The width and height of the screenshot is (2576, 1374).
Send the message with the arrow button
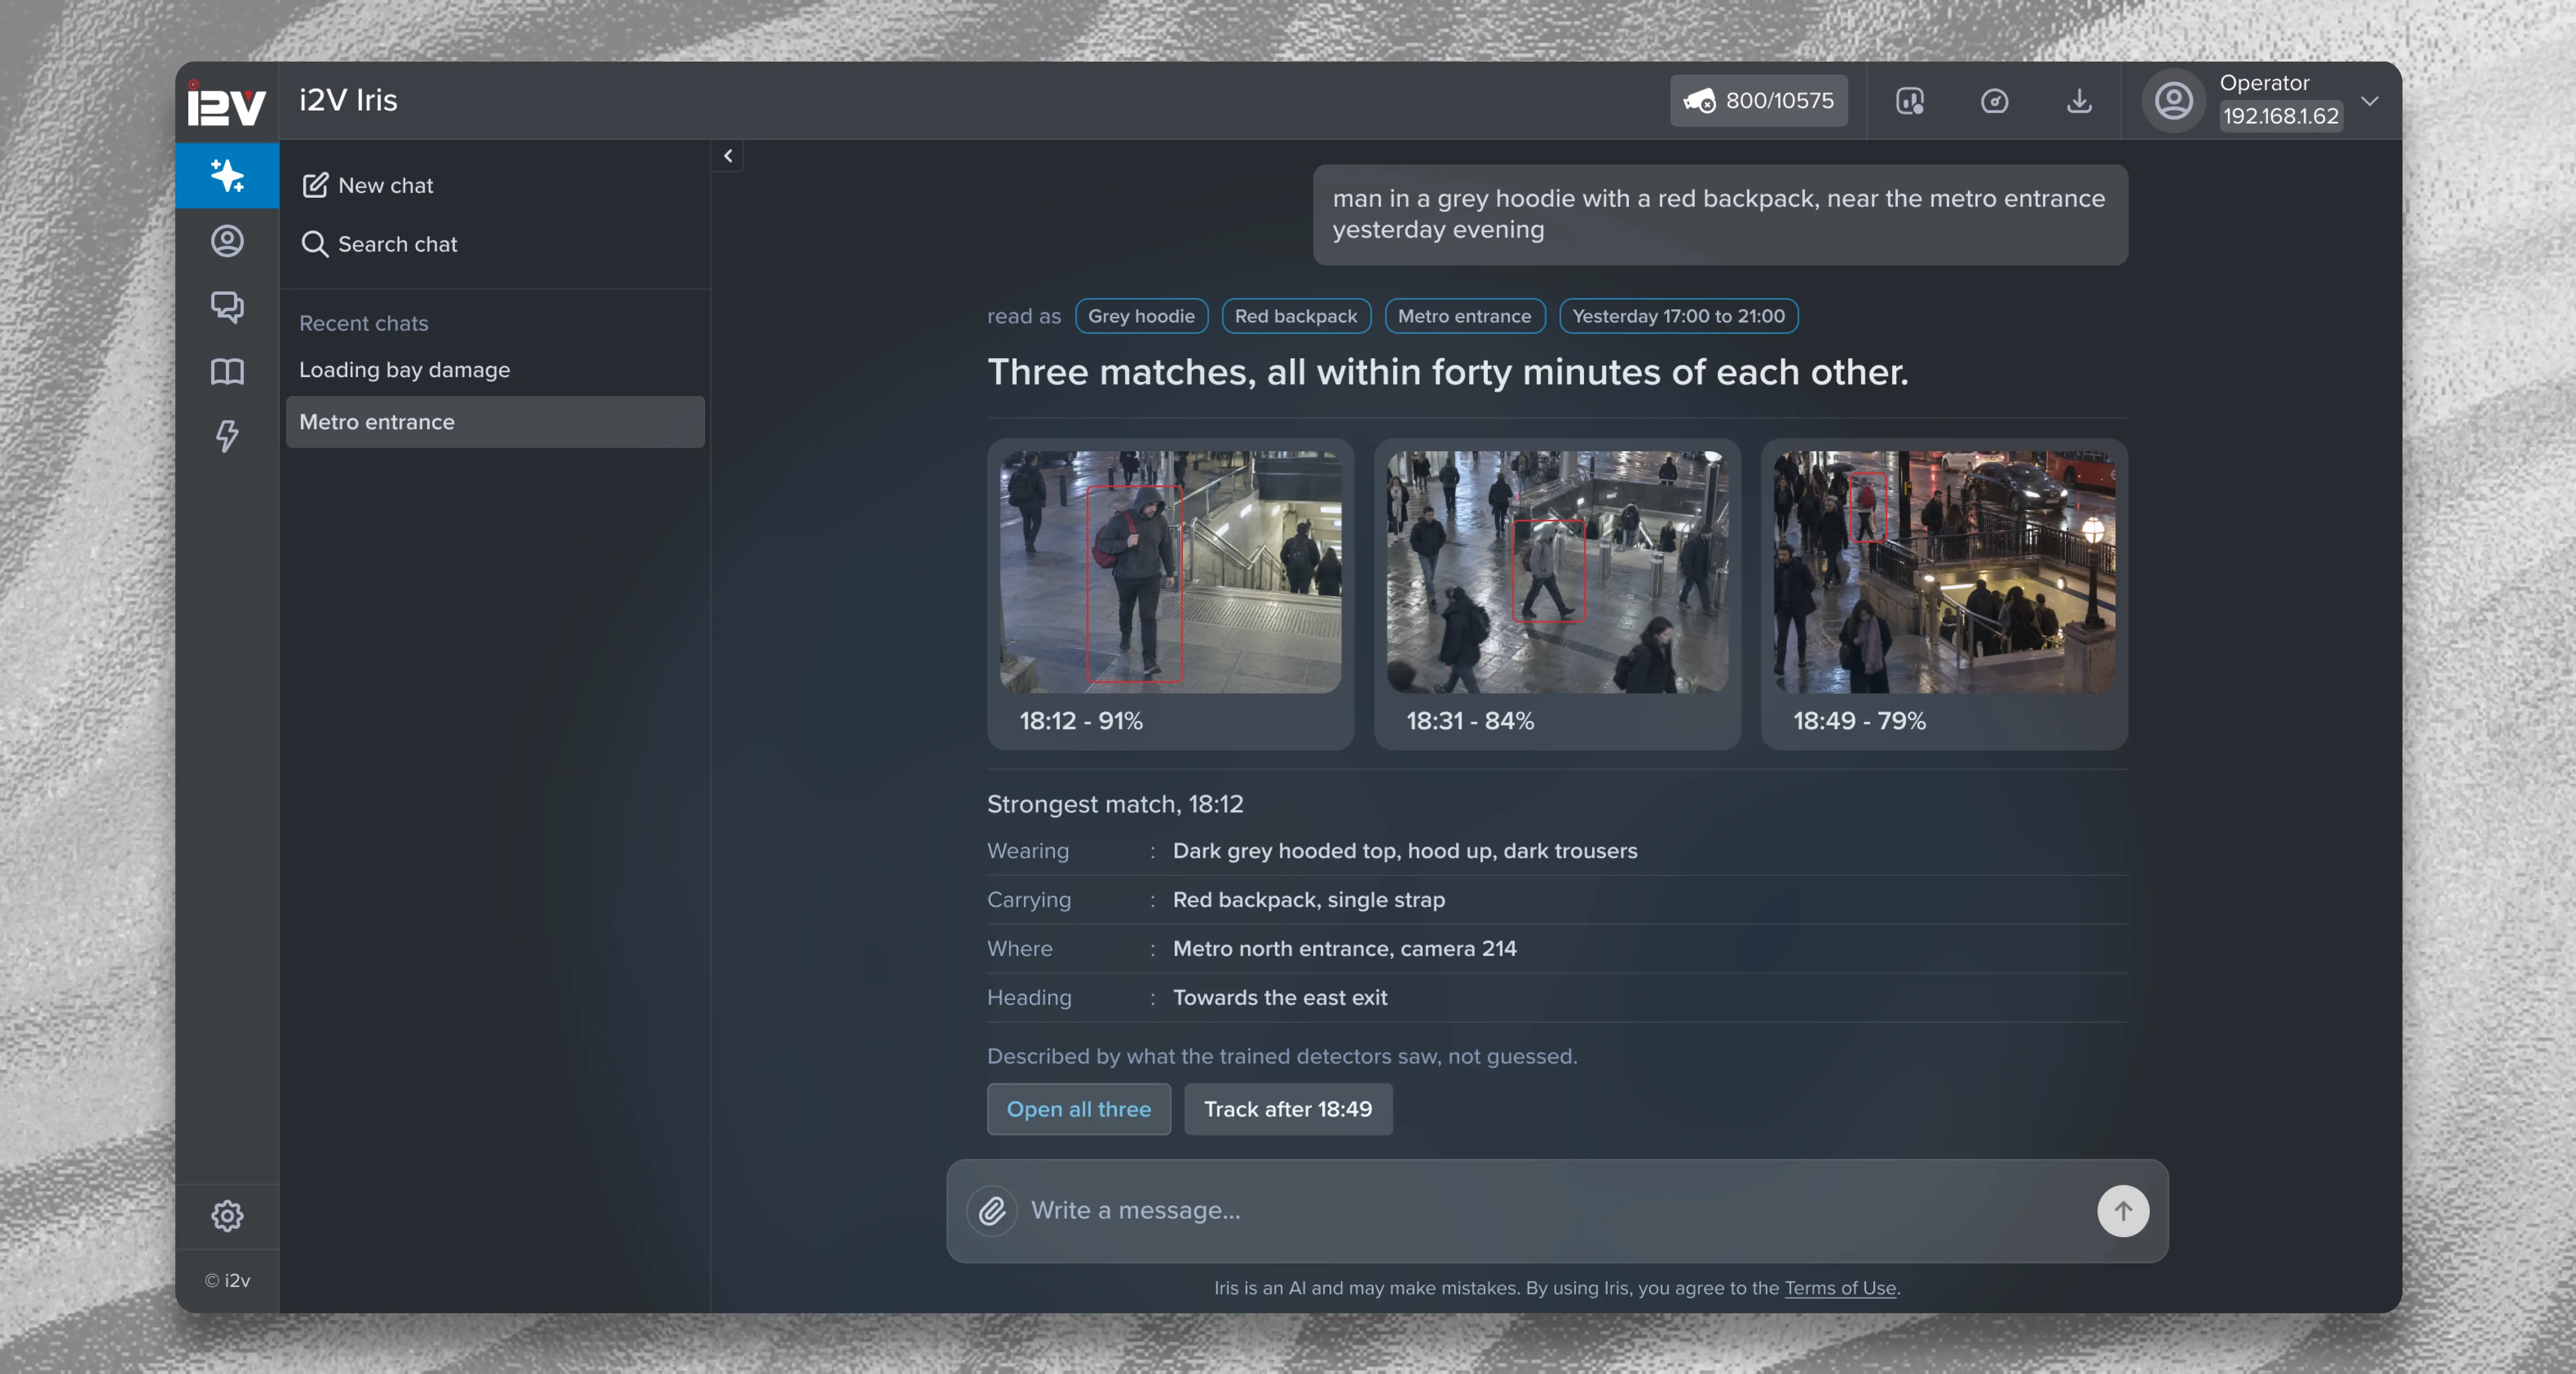pyautogui.click(x=2122, y=1211)
